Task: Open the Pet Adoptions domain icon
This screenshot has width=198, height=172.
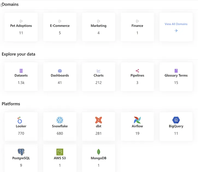Action: 21,21
